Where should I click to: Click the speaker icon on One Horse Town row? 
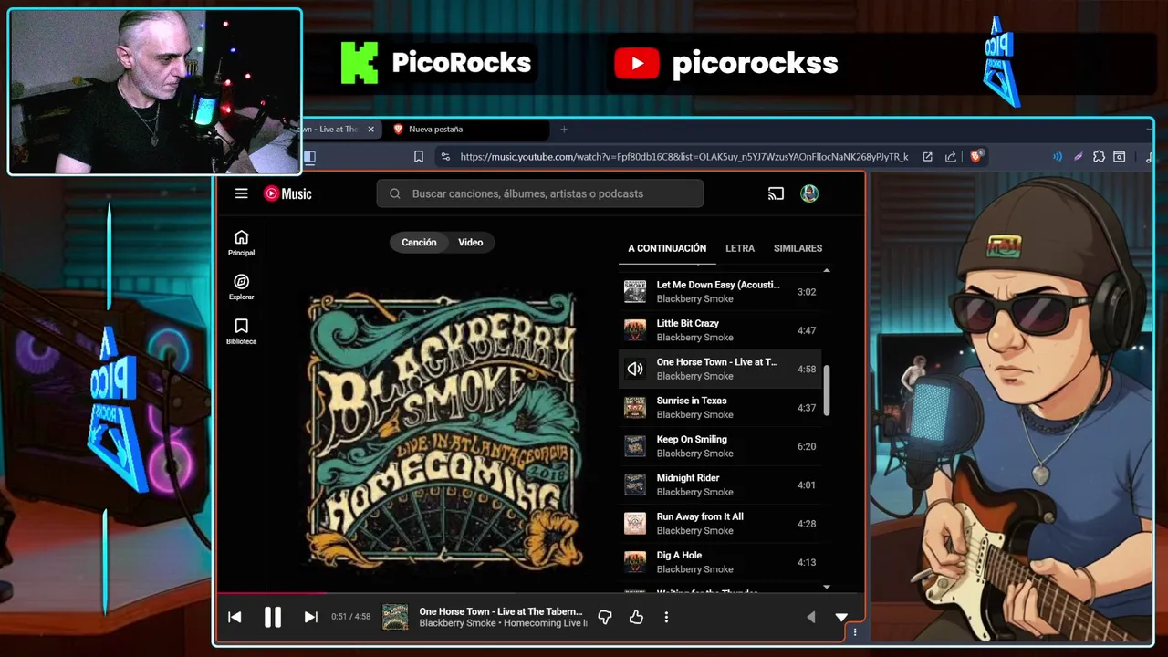pyautogui.click(x=635, y=369)
